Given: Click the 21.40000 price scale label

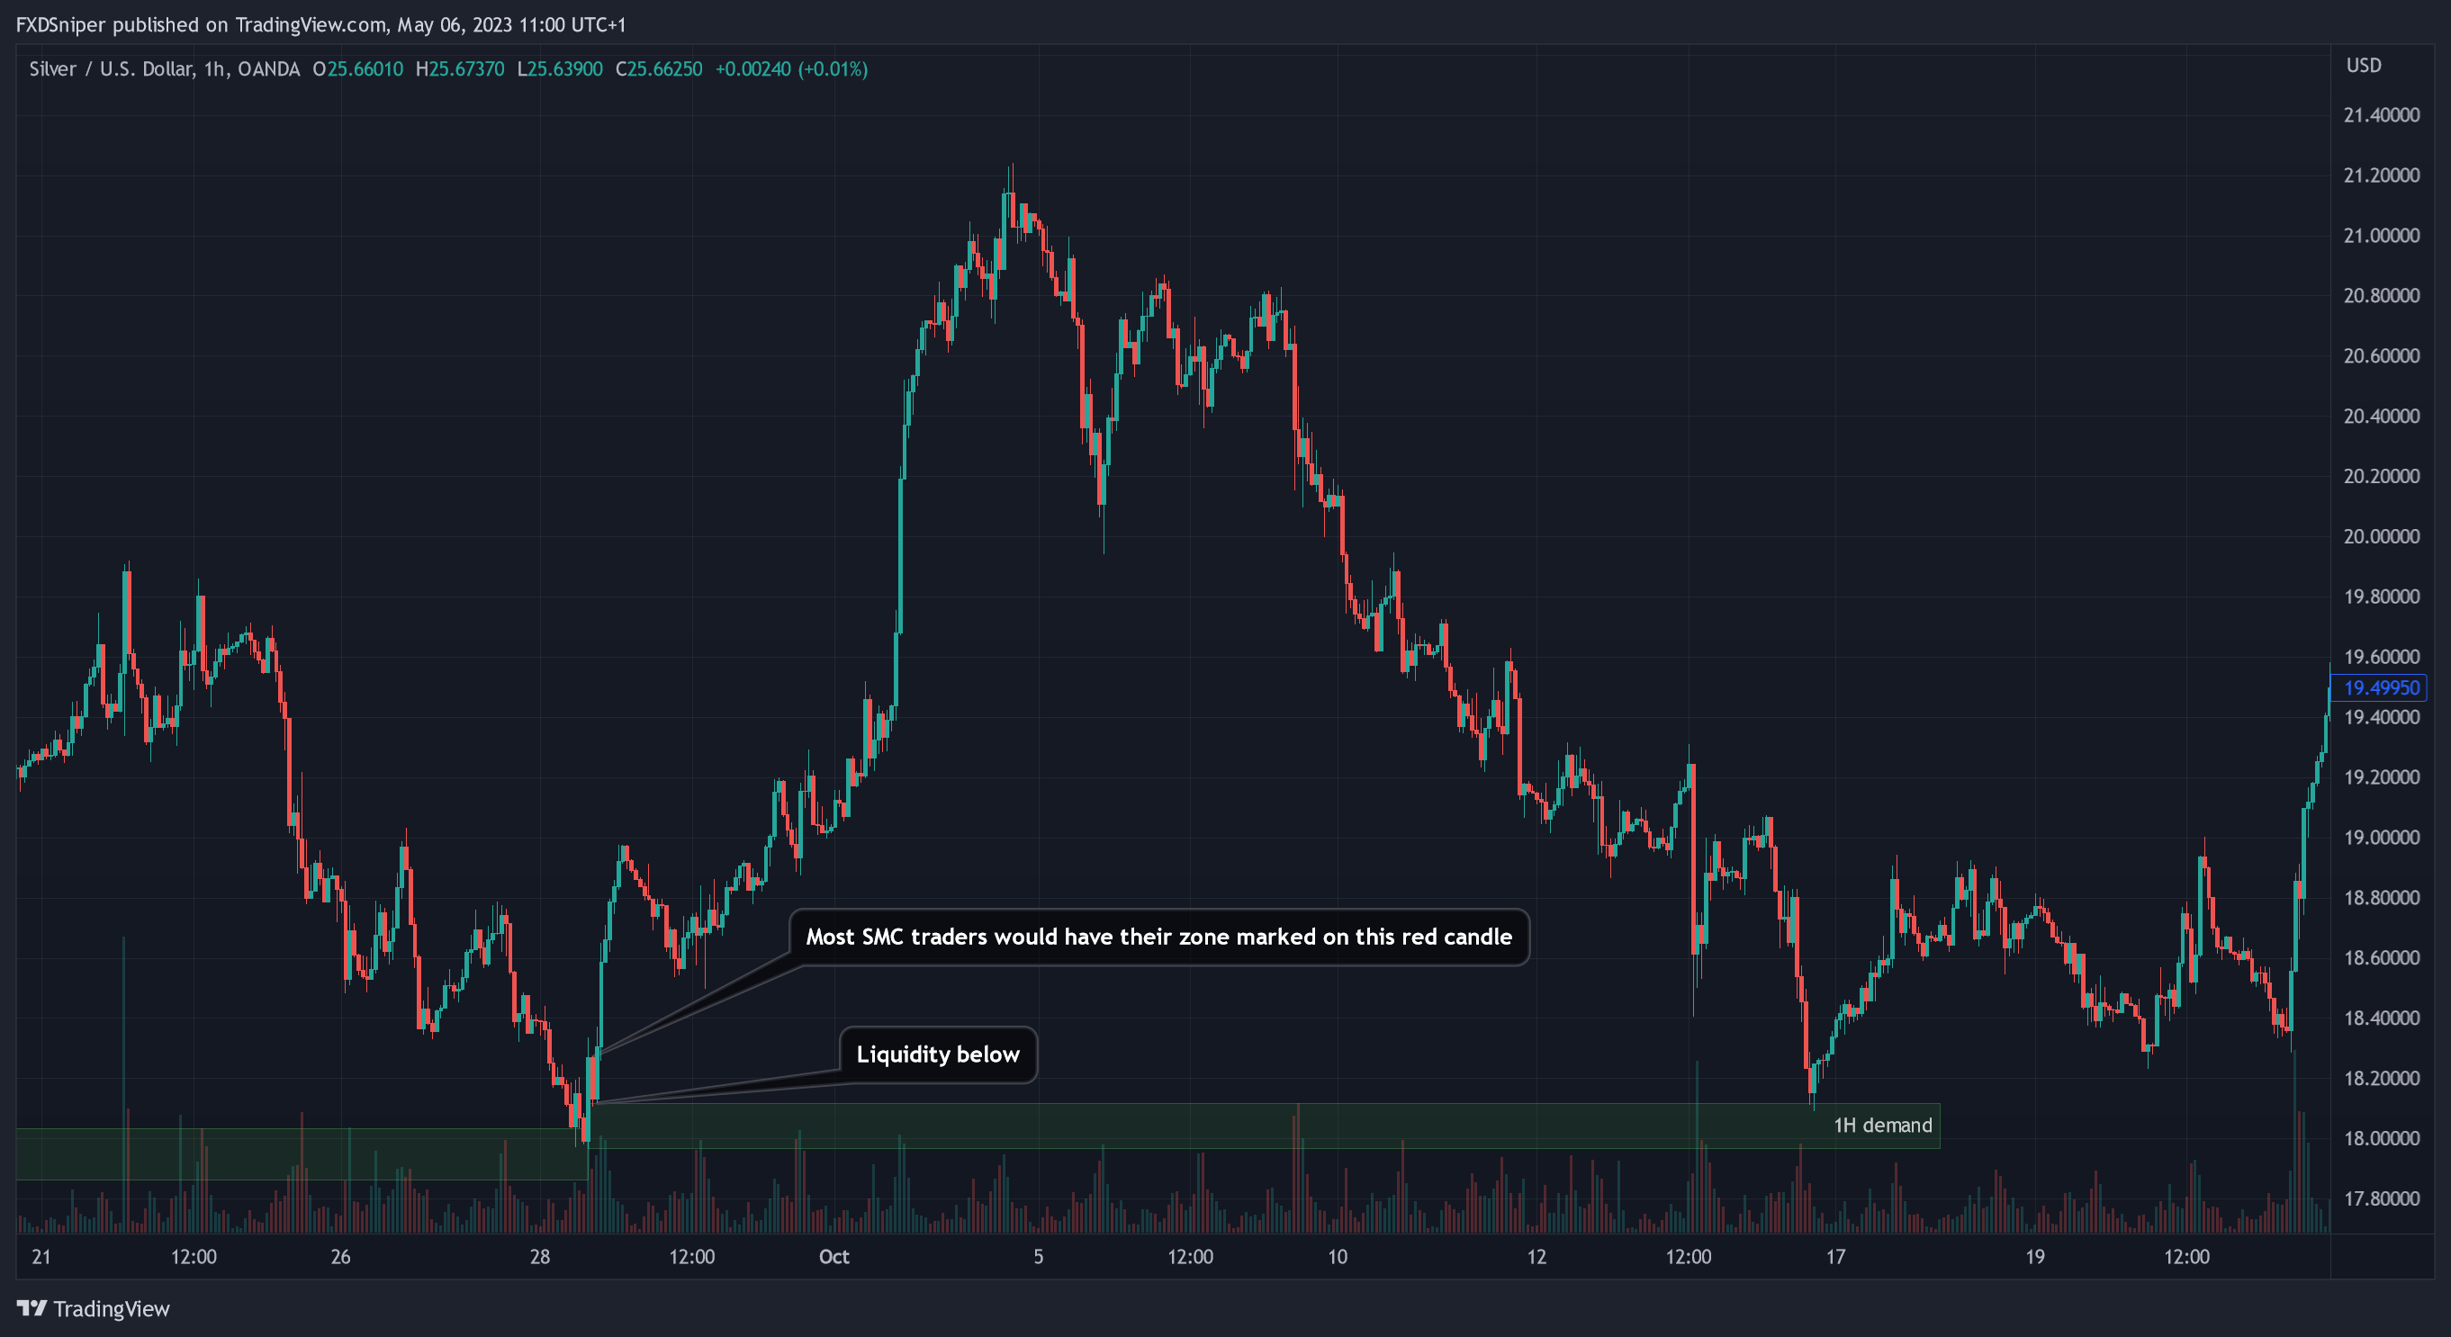Looking at the screenshot, I should click(2381, 115).
